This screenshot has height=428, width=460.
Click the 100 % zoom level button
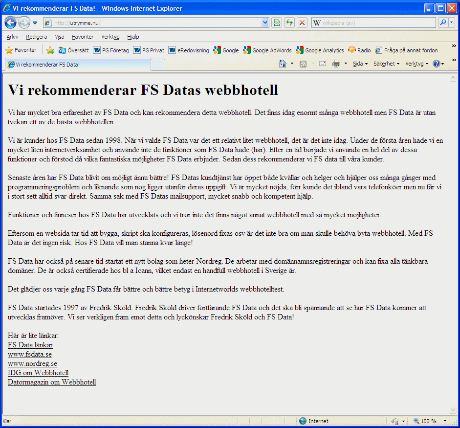425,421
